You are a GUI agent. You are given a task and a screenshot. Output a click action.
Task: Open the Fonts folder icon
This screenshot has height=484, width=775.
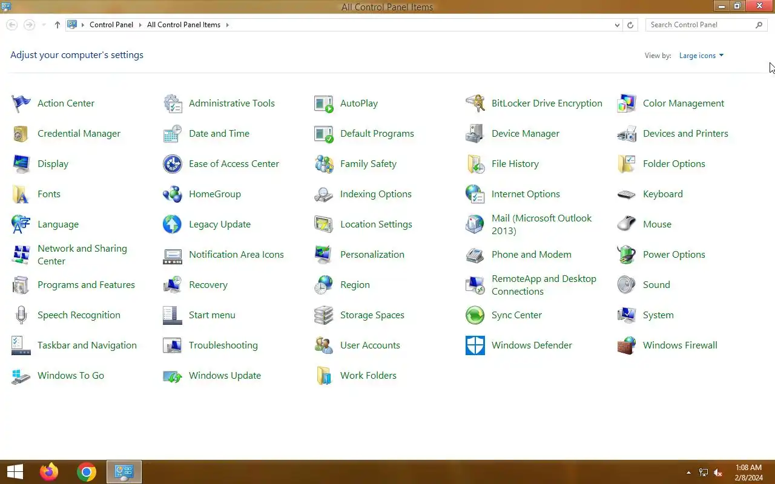pyautogui.click(x=21, y=194)
